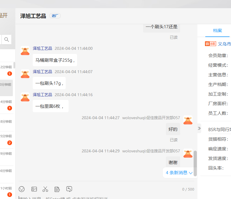Switch to the 档案 tab
Image resolution: width=231 pixels, height=199 pixels.
(217, 31)
